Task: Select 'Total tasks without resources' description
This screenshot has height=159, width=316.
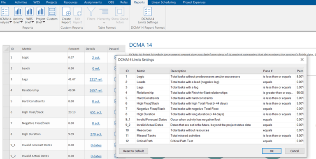Action: point(190,130)
